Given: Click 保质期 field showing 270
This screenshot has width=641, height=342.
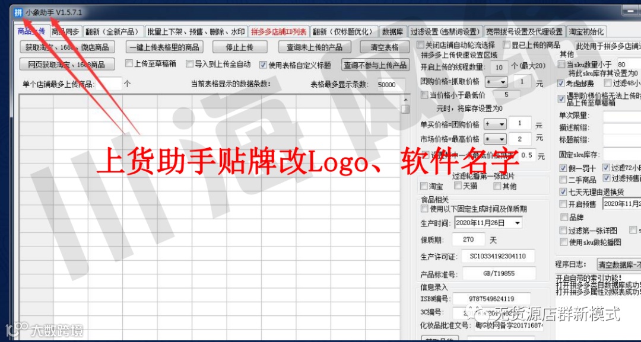Looking at the screenshot, I should pos(468,239).
